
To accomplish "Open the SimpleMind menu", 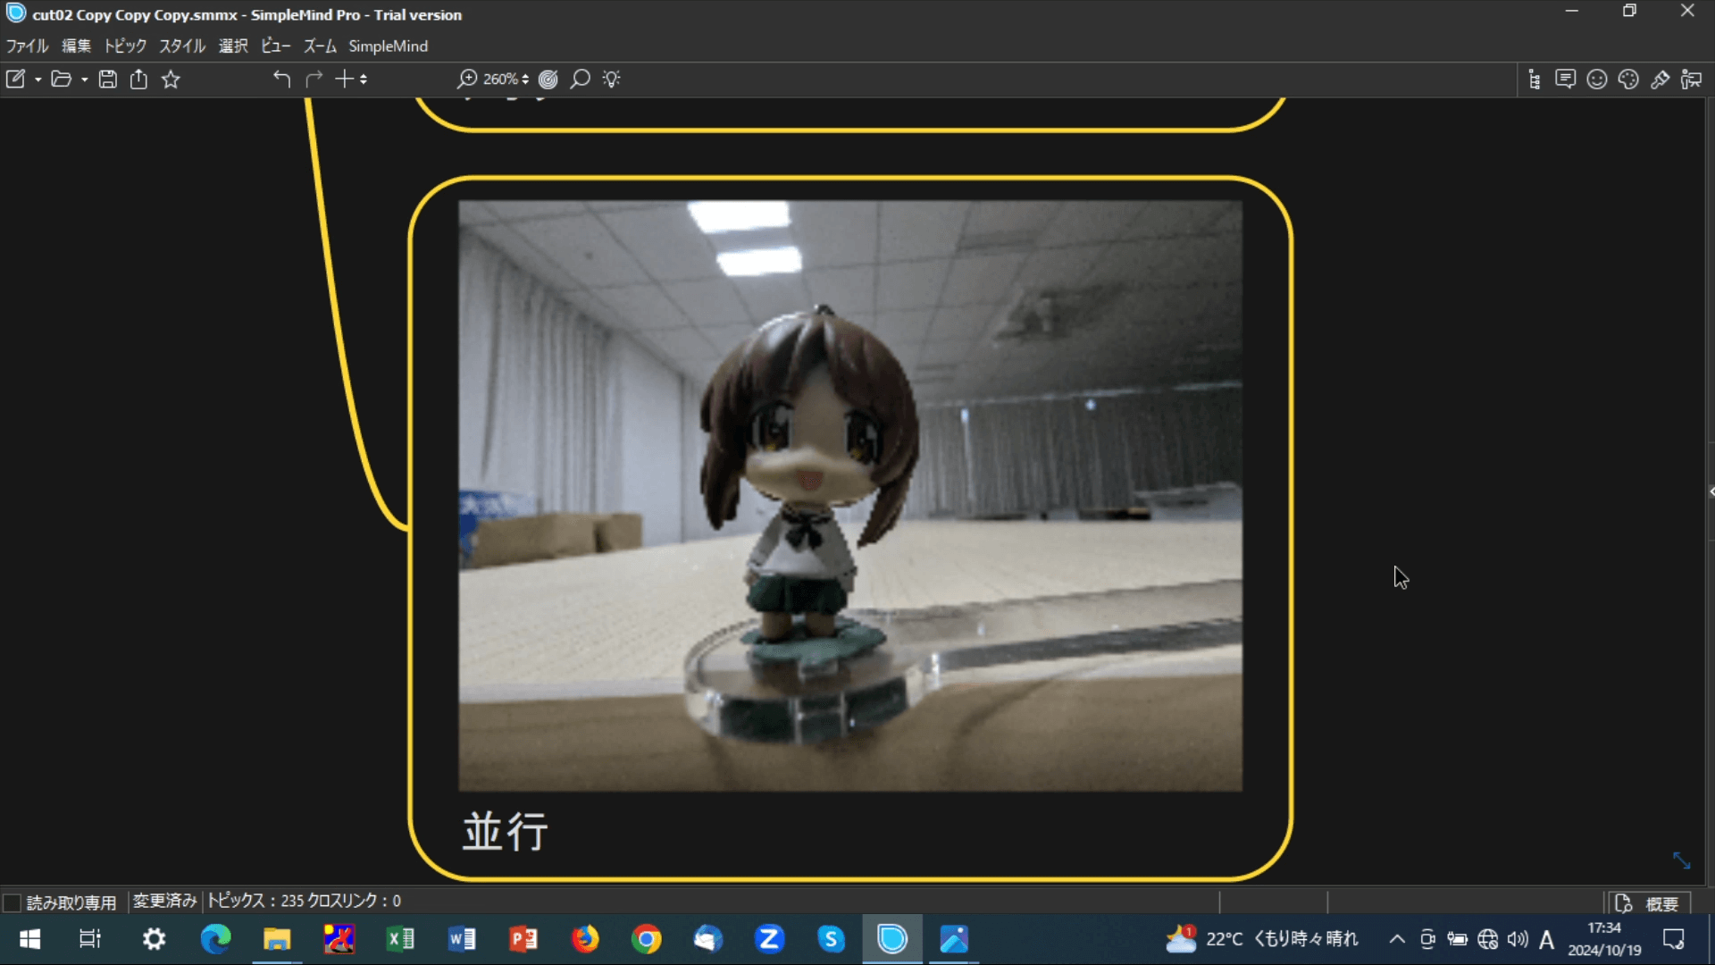I will point(388,46).
